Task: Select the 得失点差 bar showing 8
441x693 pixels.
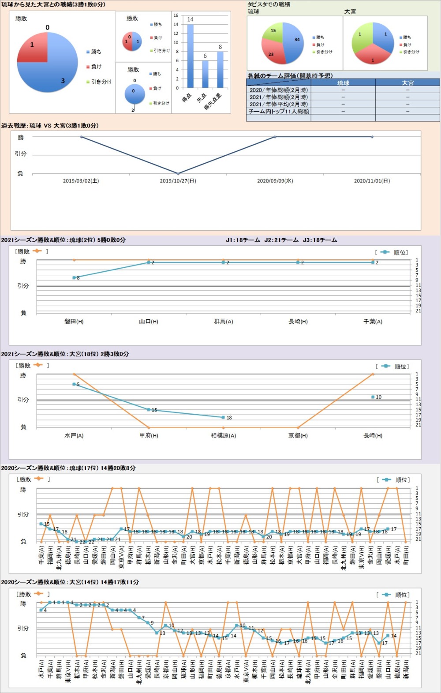Action: (220, 70)
